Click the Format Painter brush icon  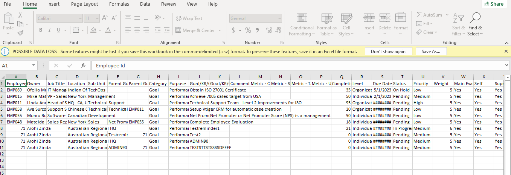tap(20, 33)
